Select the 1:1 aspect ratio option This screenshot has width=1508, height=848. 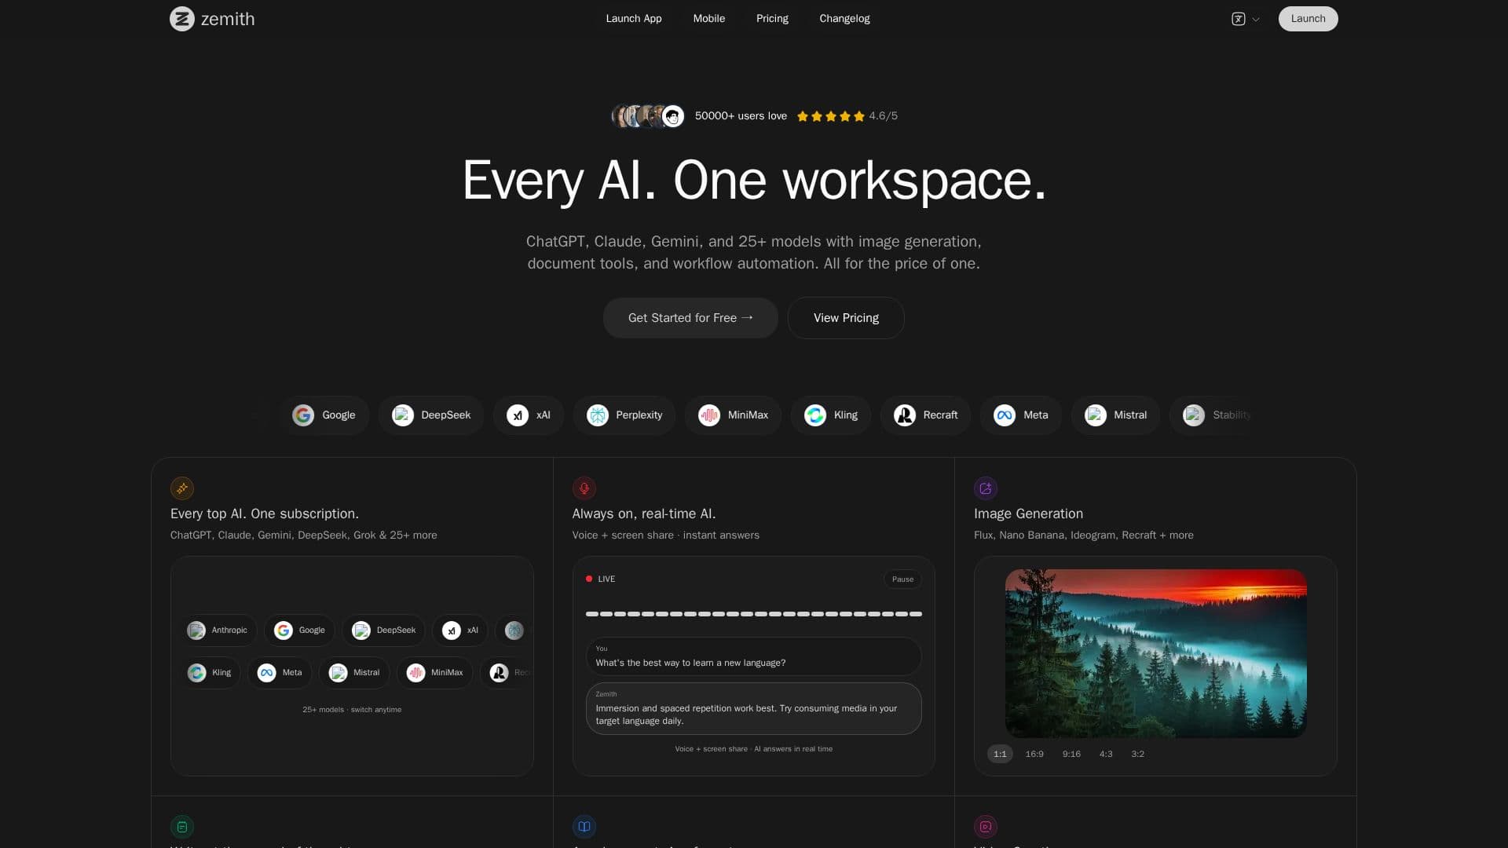(x=1000, y=754)
